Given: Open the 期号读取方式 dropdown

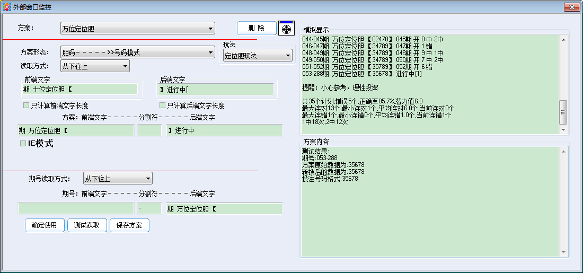Looking at the screenshot, I should click(x=118, y=179).
